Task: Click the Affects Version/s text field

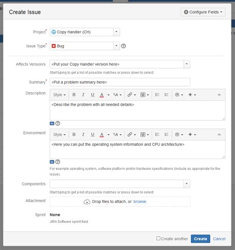Action: (x=117, y=64)
